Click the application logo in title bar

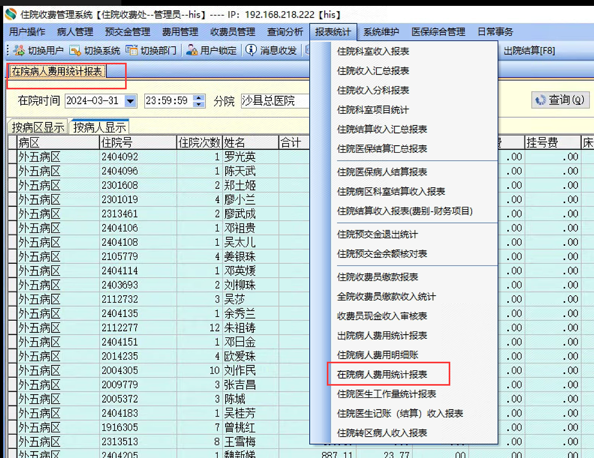11,14
